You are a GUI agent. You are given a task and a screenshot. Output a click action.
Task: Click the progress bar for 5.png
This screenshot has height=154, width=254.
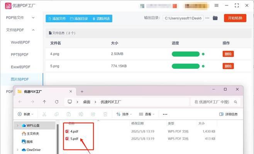pos(186,66)
